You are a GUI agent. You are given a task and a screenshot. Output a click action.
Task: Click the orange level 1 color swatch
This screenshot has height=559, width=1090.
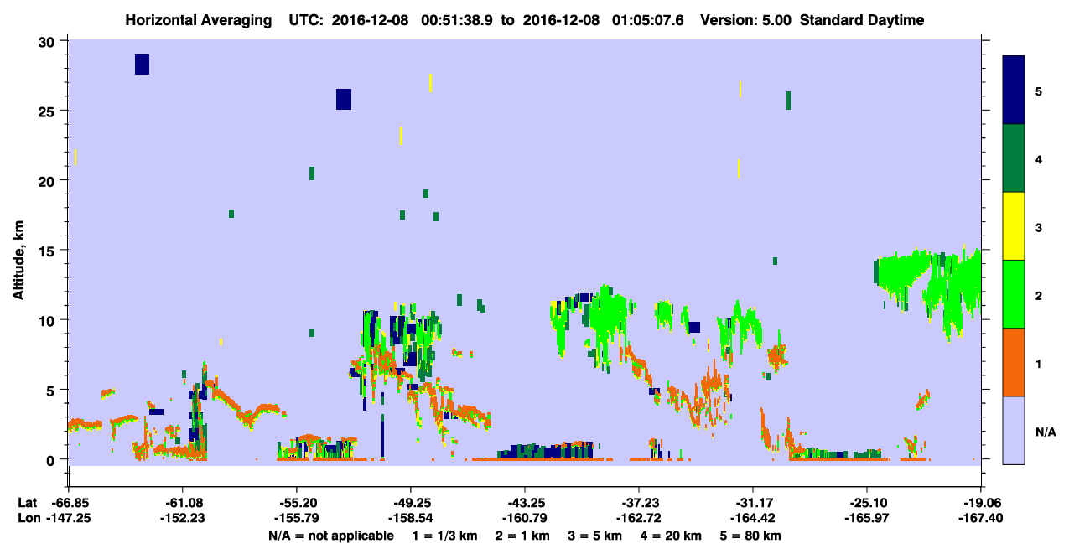(1014, 362)
